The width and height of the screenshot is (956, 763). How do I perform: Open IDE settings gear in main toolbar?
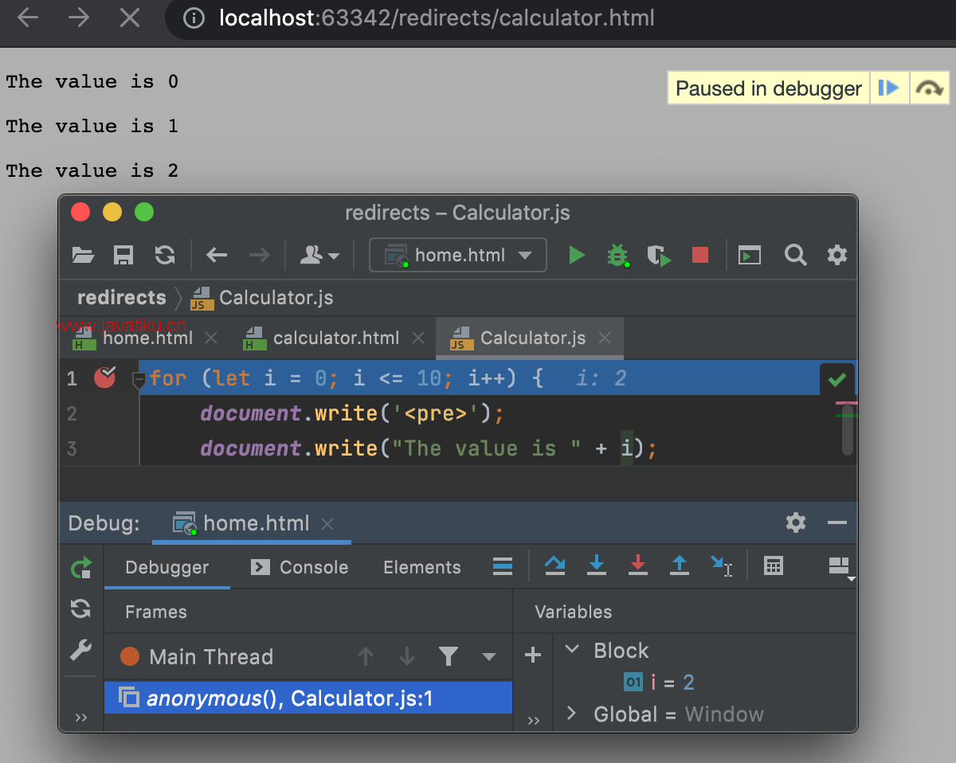[837, 255]
